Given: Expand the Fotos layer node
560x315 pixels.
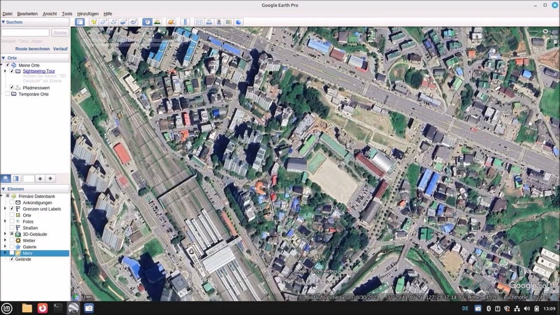Looking at the screenshot, I should coord(5,221).
